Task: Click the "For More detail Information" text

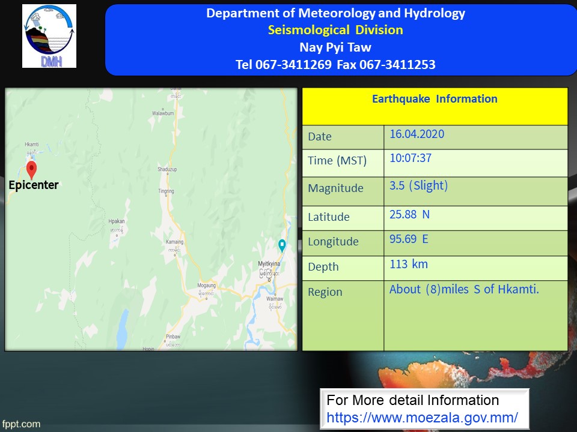Action: coord(412,400)
